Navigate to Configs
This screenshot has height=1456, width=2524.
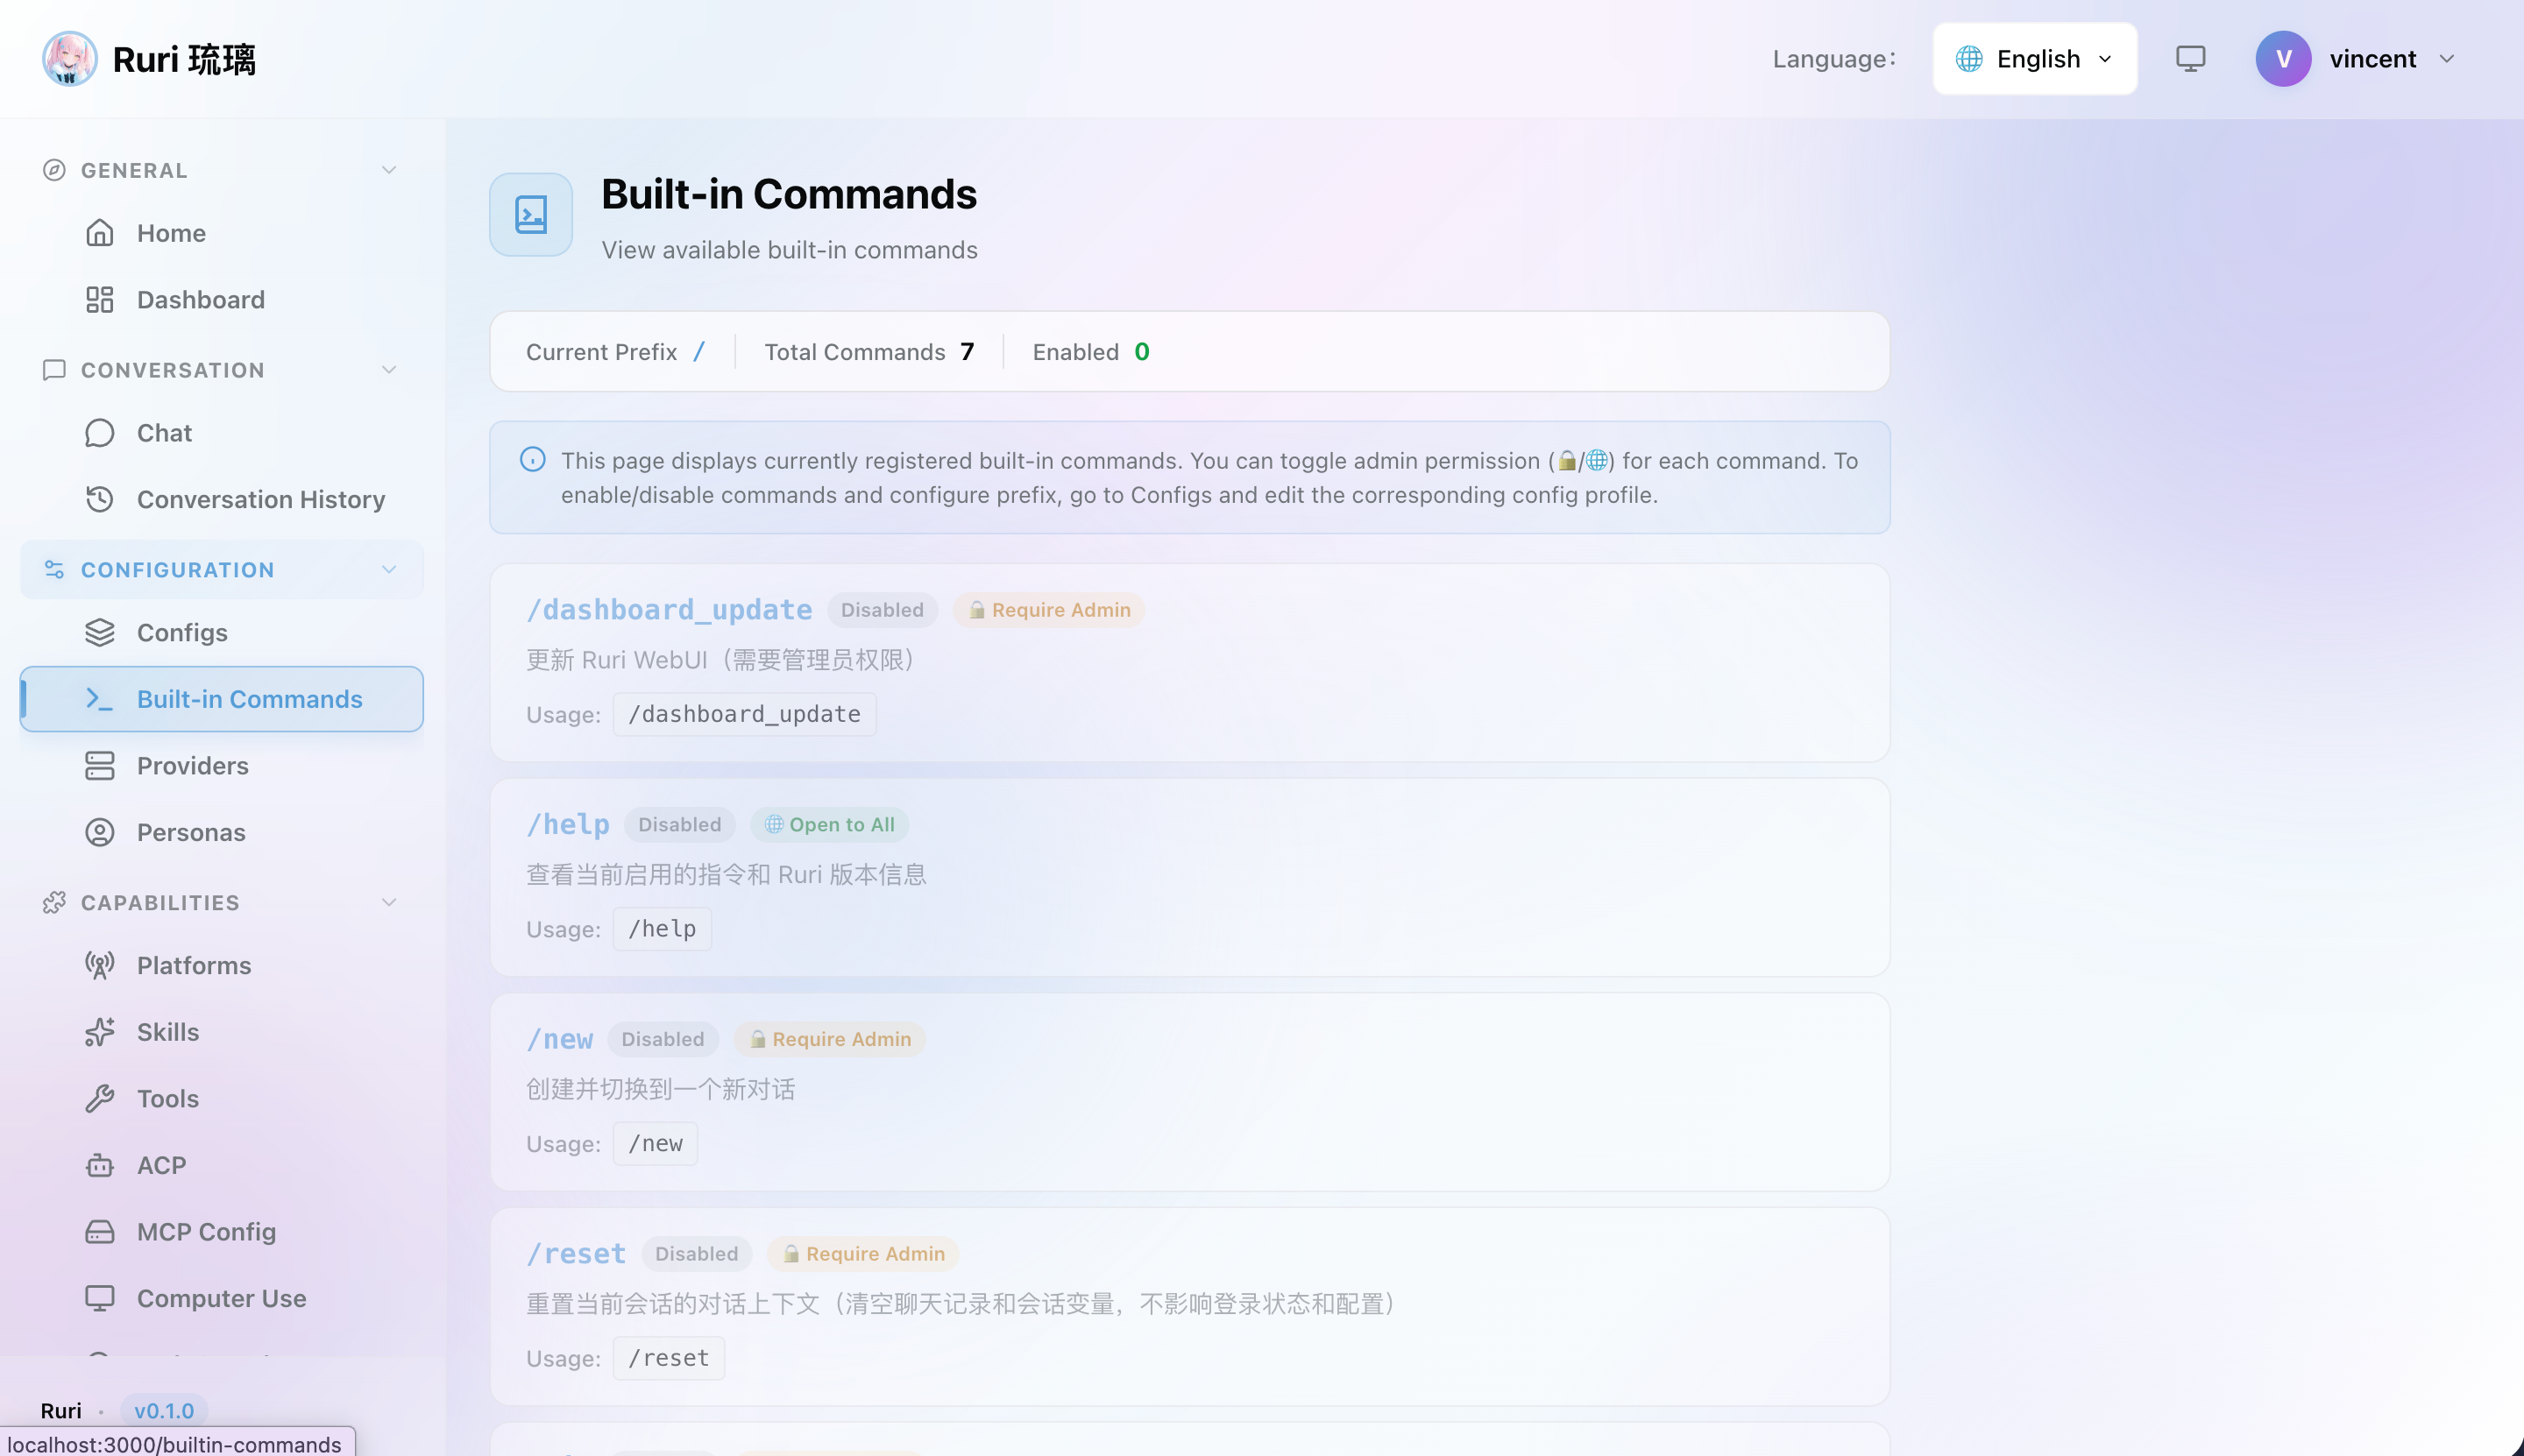[x=222, y=633]
